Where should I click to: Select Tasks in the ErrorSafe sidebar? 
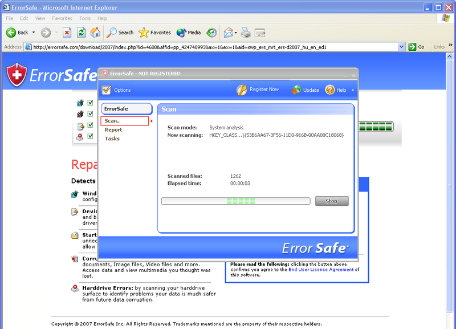click(x=112, y=139)
